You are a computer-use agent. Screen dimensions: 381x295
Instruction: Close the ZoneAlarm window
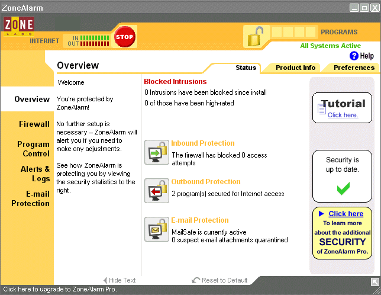[374, 8]
